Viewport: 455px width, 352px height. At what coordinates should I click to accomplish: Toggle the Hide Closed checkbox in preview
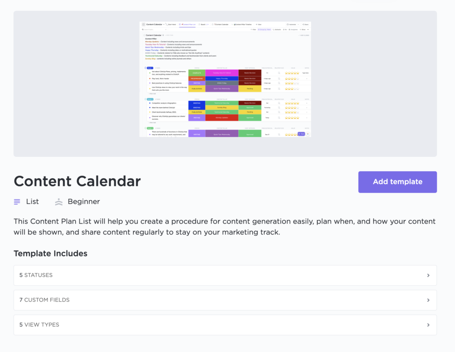point(299,35)
